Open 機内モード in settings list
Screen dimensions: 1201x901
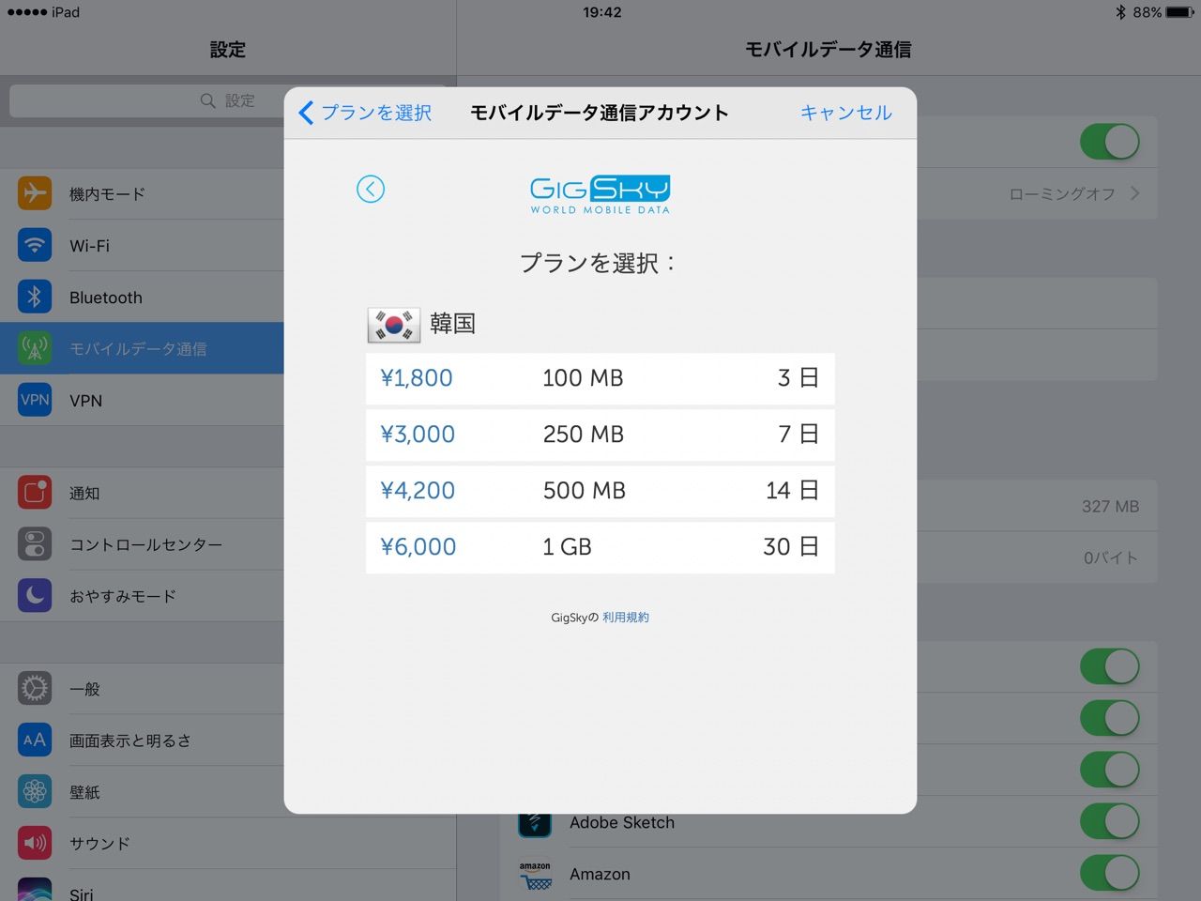[142, 194]
